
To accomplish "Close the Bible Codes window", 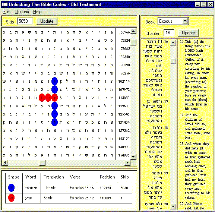I will (211, 4).
